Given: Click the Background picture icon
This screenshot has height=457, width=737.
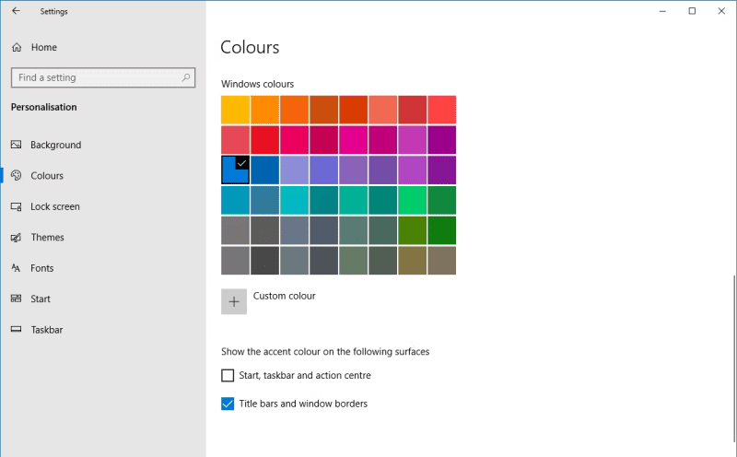Looking at the screenshot, I should 16,145.
